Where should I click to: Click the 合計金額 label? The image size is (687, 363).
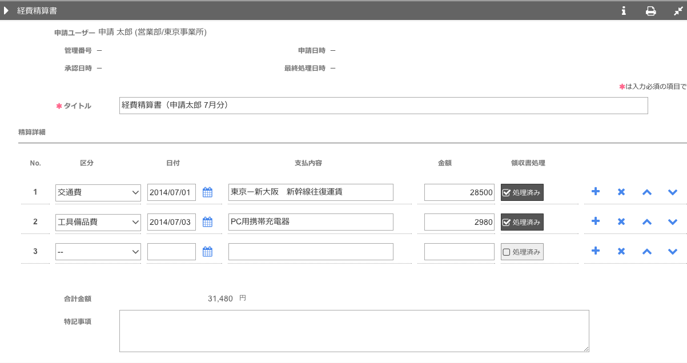click(x=78, y=299)
